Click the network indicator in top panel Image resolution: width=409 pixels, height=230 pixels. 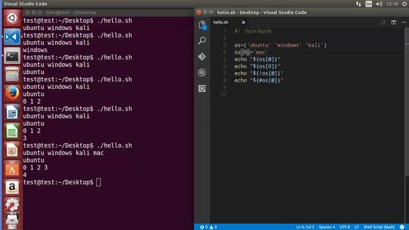[x=359, y=4]
